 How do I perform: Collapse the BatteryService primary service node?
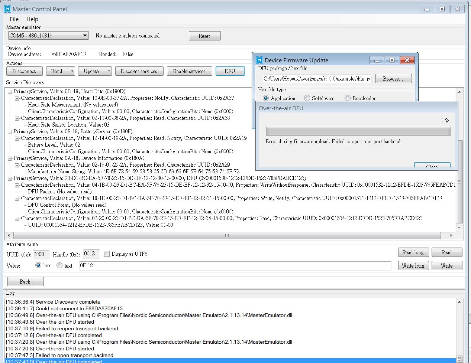point(10,131)
